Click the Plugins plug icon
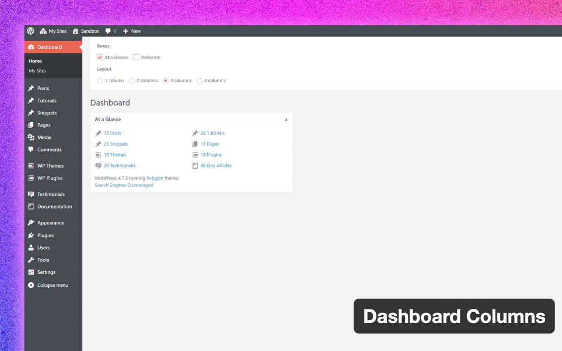Image resolution: width=562 pixels, height=351 pixels. coord(31,235)
